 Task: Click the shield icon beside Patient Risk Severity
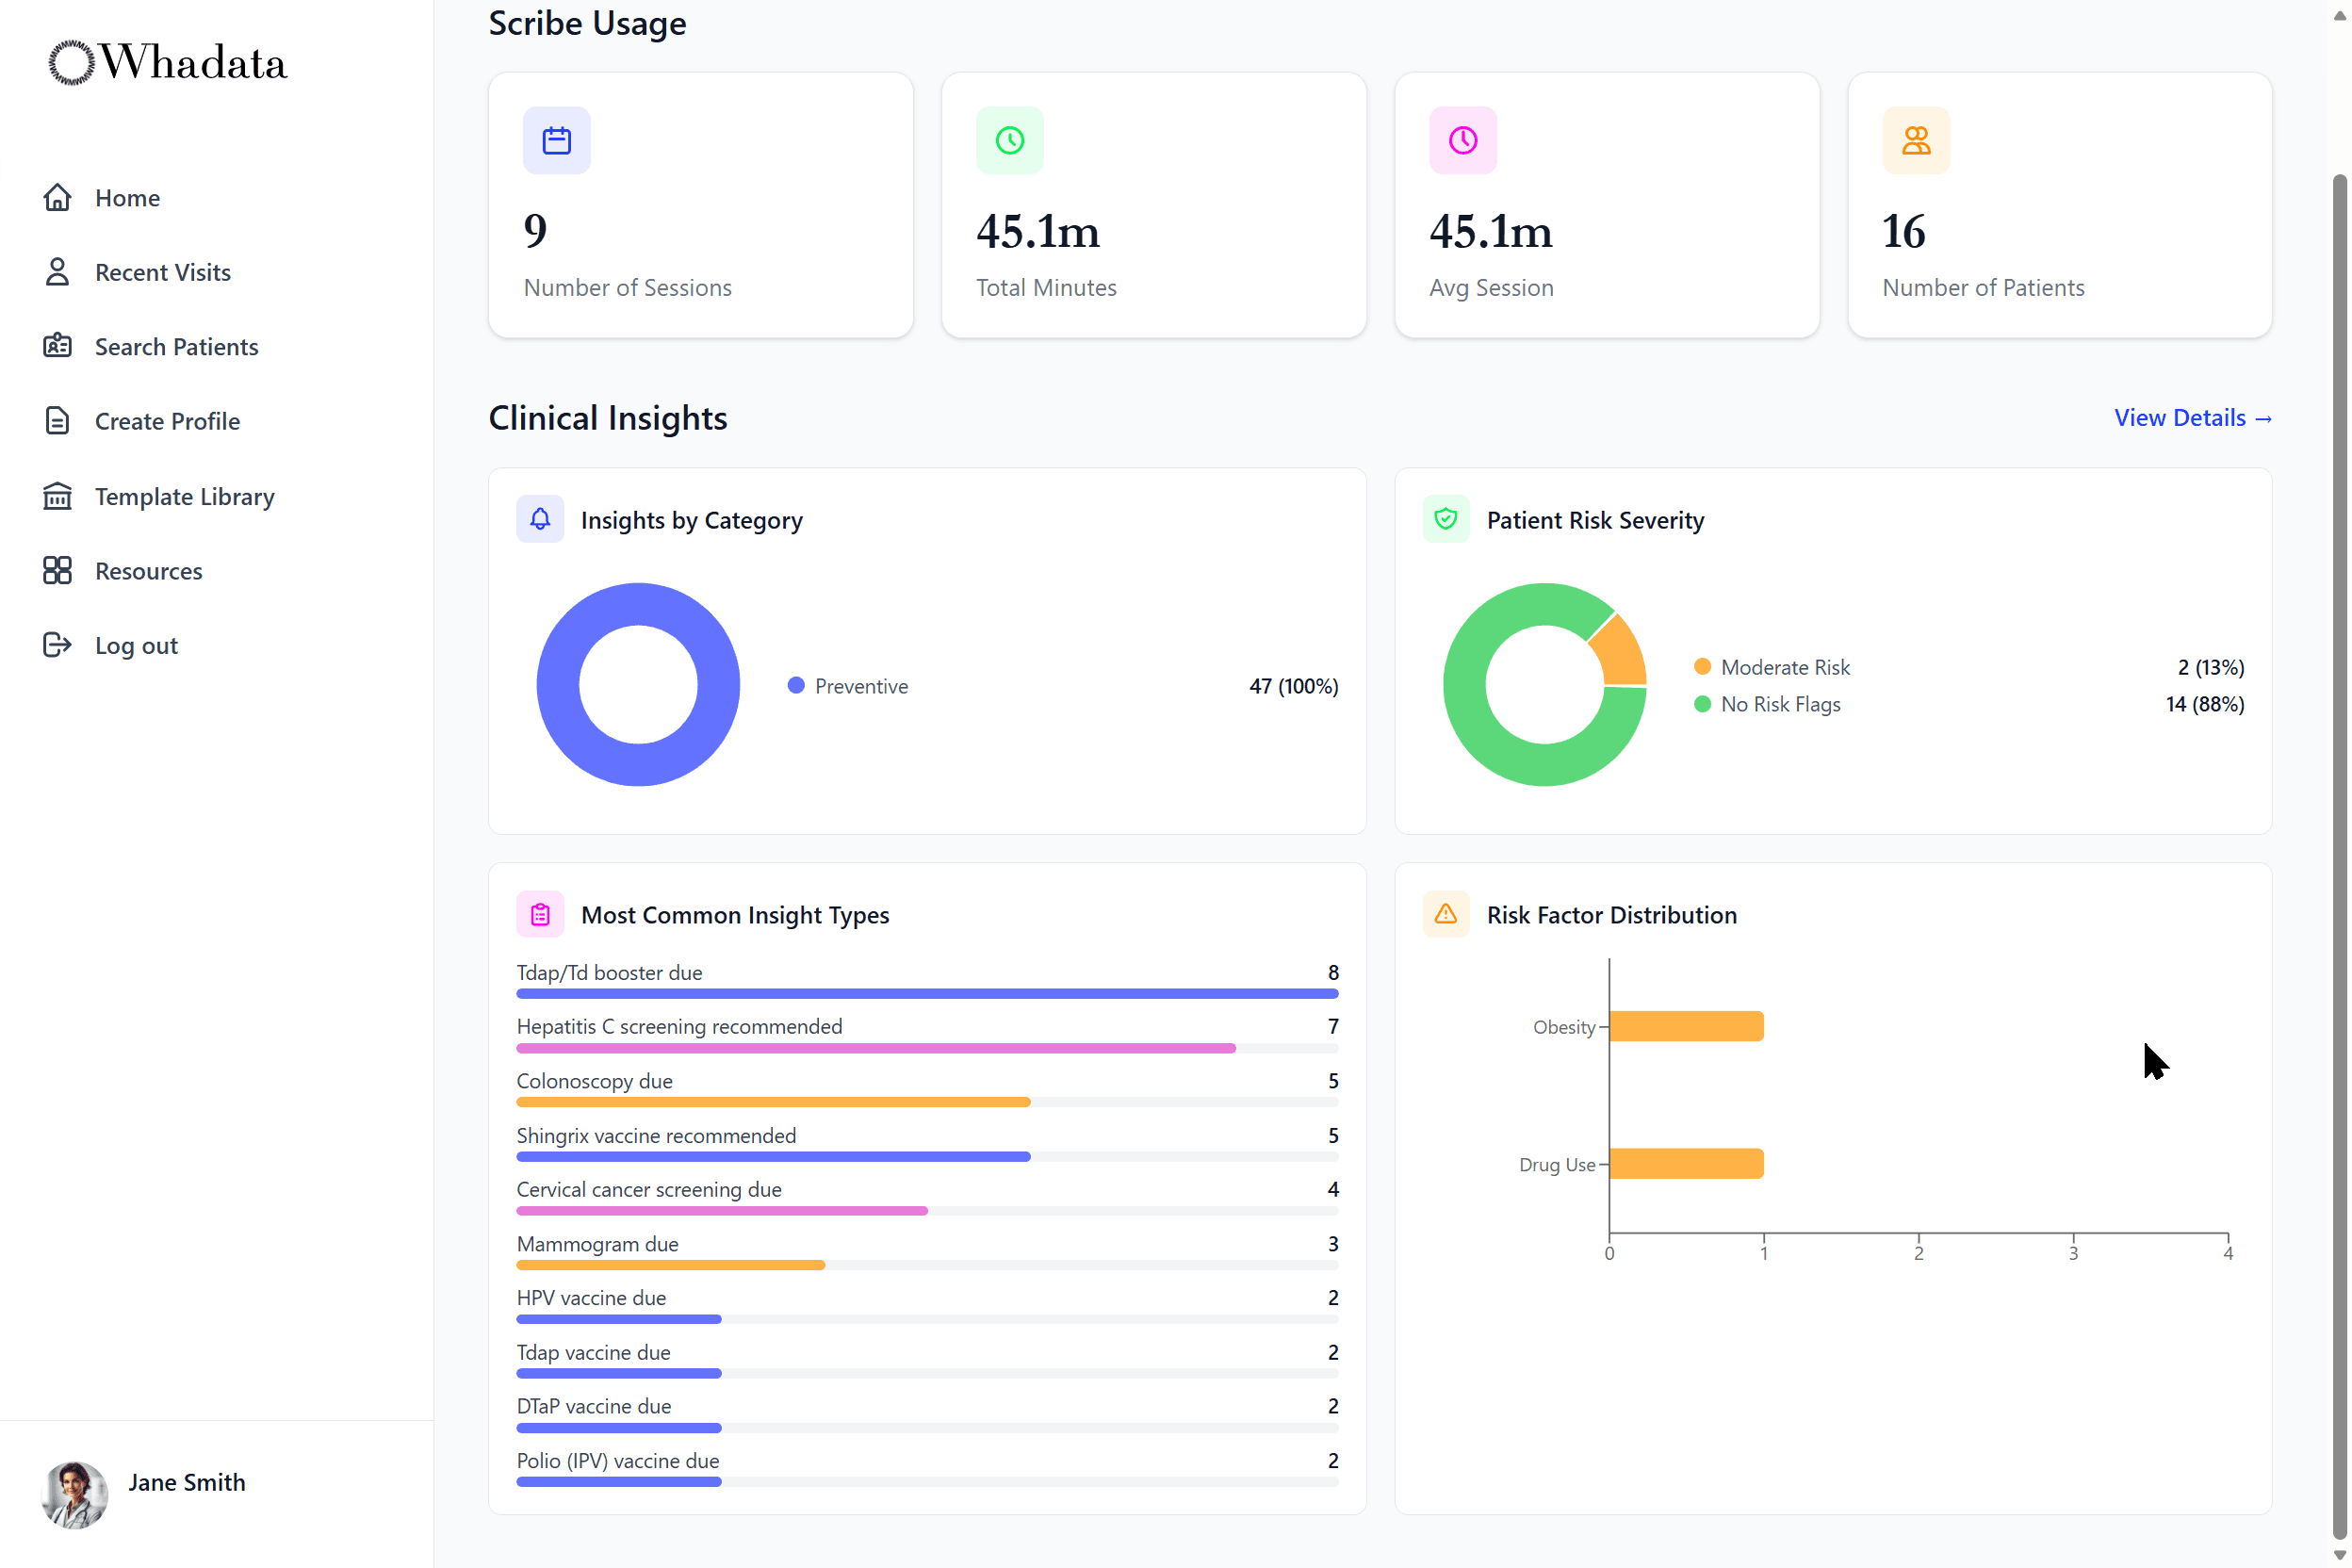[x=1445, y=519]
